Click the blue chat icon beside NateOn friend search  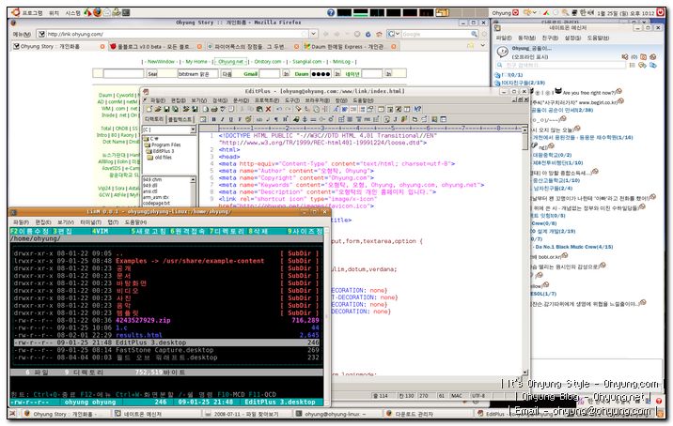(653, 65)
